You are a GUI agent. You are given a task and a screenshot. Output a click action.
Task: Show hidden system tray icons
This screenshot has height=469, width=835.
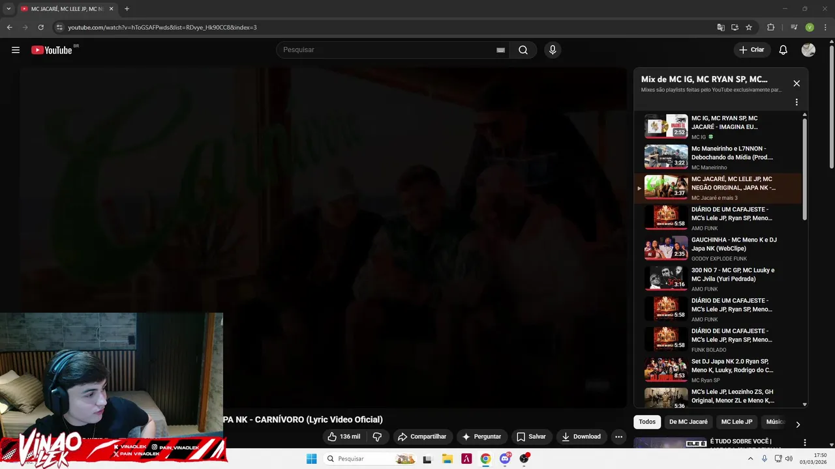click(x=750, y=459)
